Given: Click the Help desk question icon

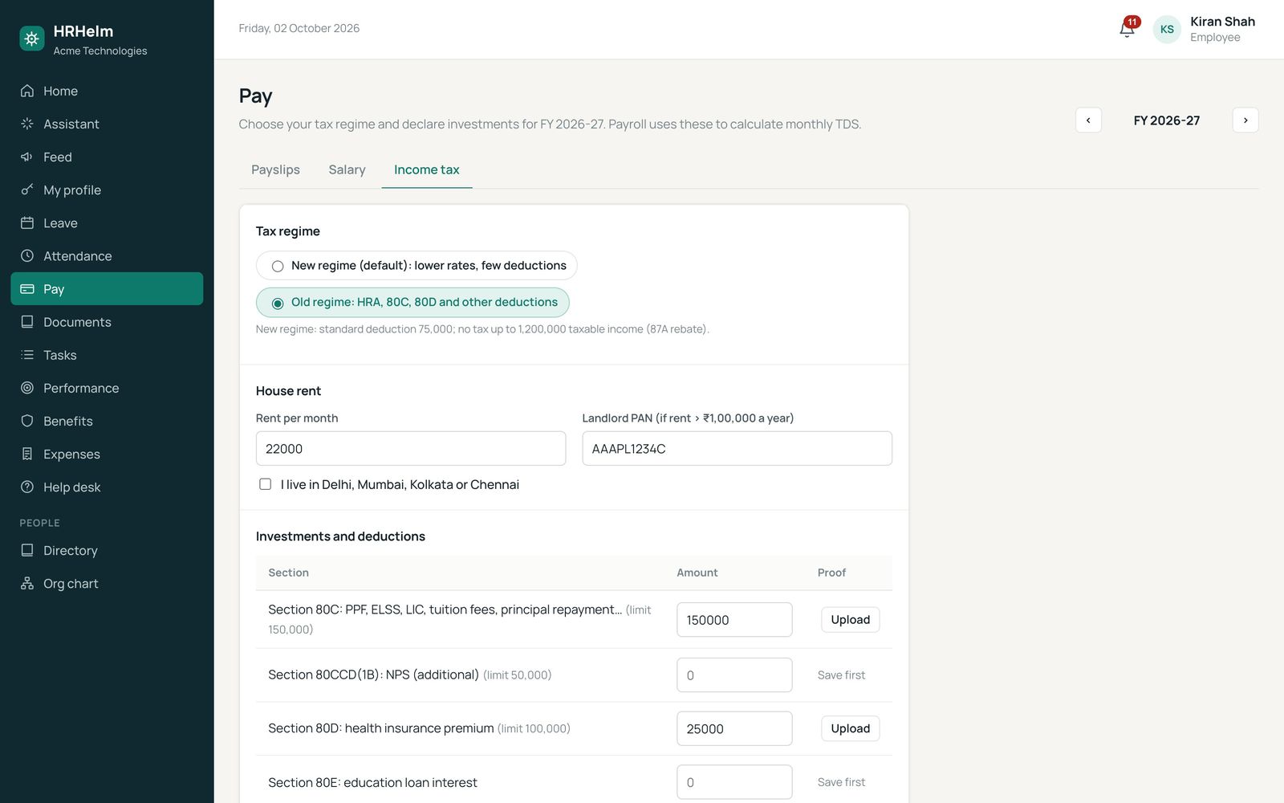Looking at the screenshot, I should (27, 487).
